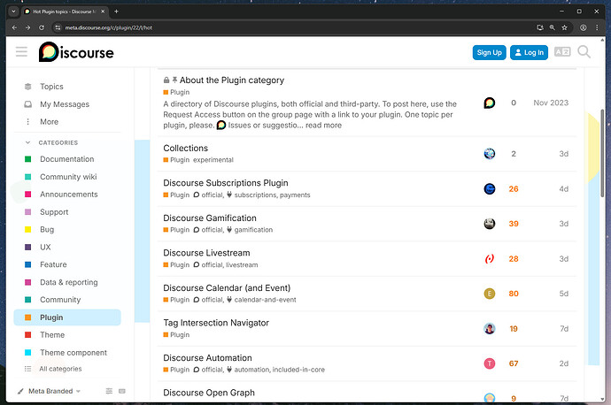Open Discourse Gamification topic
Image resolution: width=611 pixels, height=405 pixels.
[x=210, y=218]
